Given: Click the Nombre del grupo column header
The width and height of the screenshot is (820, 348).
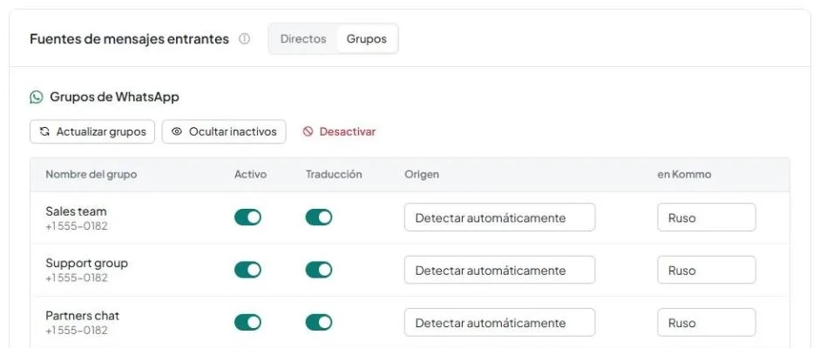Looking at the screenshot, I should coord(91,174).
